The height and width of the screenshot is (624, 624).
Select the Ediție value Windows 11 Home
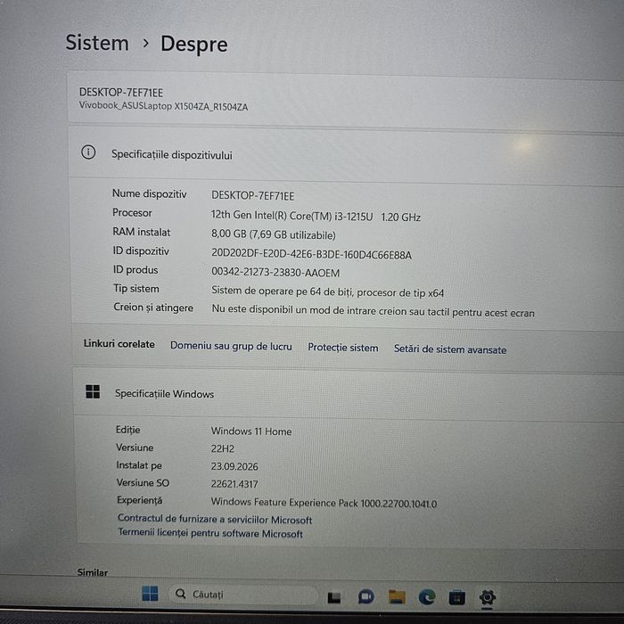pos(251,431)
